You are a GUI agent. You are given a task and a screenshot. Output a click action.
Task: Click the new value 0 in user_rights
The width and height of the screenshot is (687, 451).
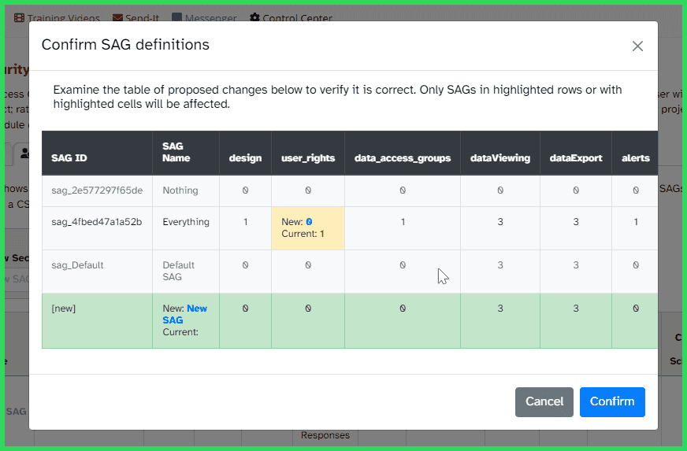(309, 221)
